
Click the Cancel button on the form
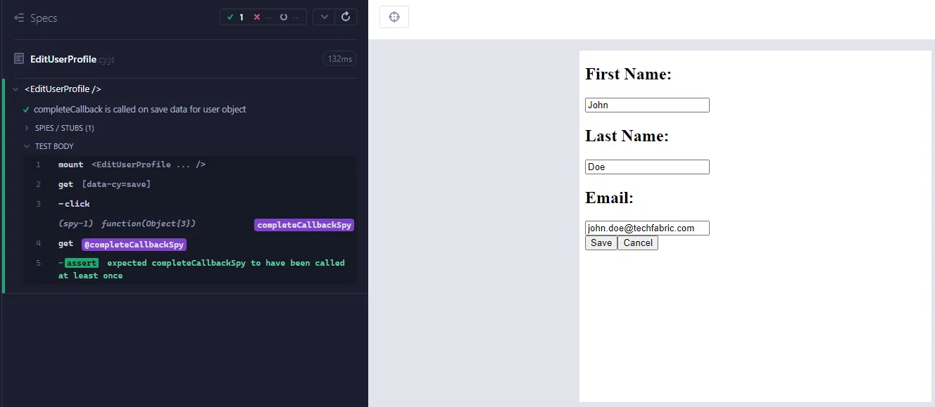(637, 243)
